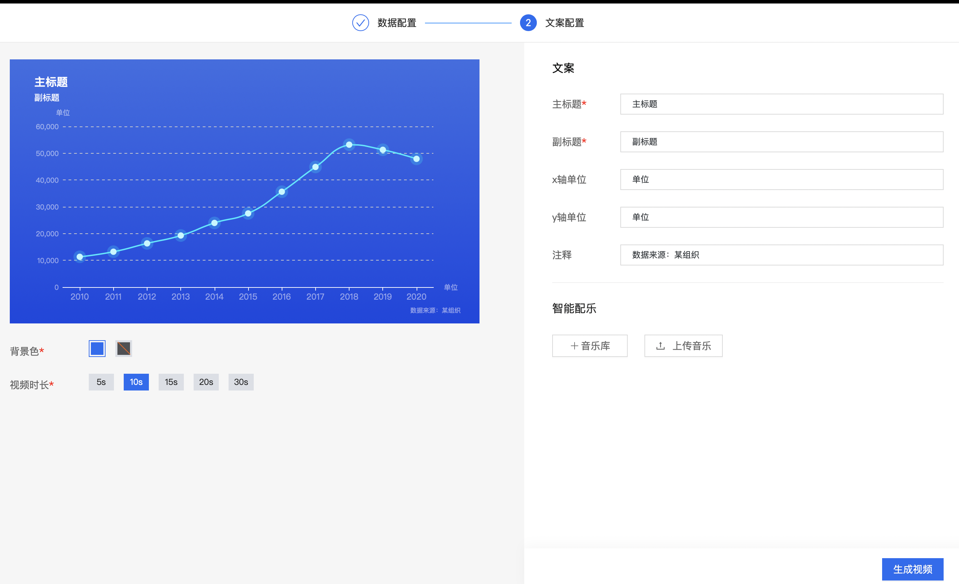The image size is (959, 584).
Task: Focus the x轴单位 input field
Action: pos(781,180)
